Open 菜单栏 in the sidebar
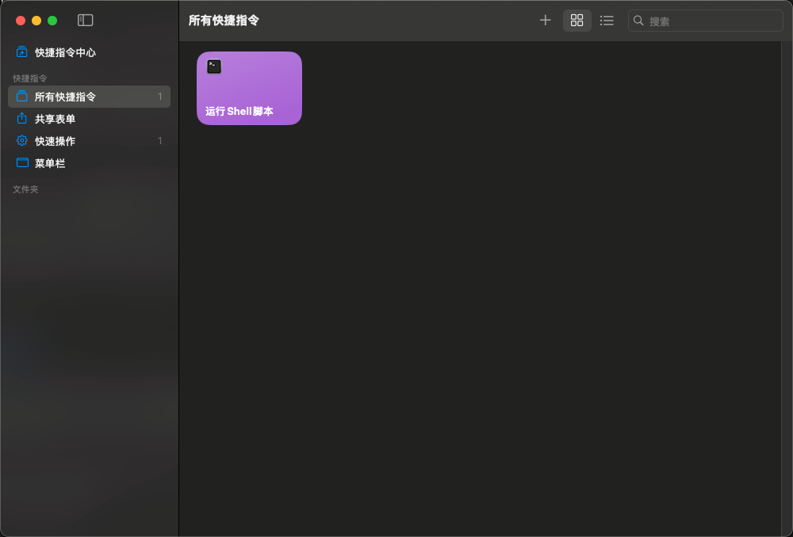 [89, 163]
